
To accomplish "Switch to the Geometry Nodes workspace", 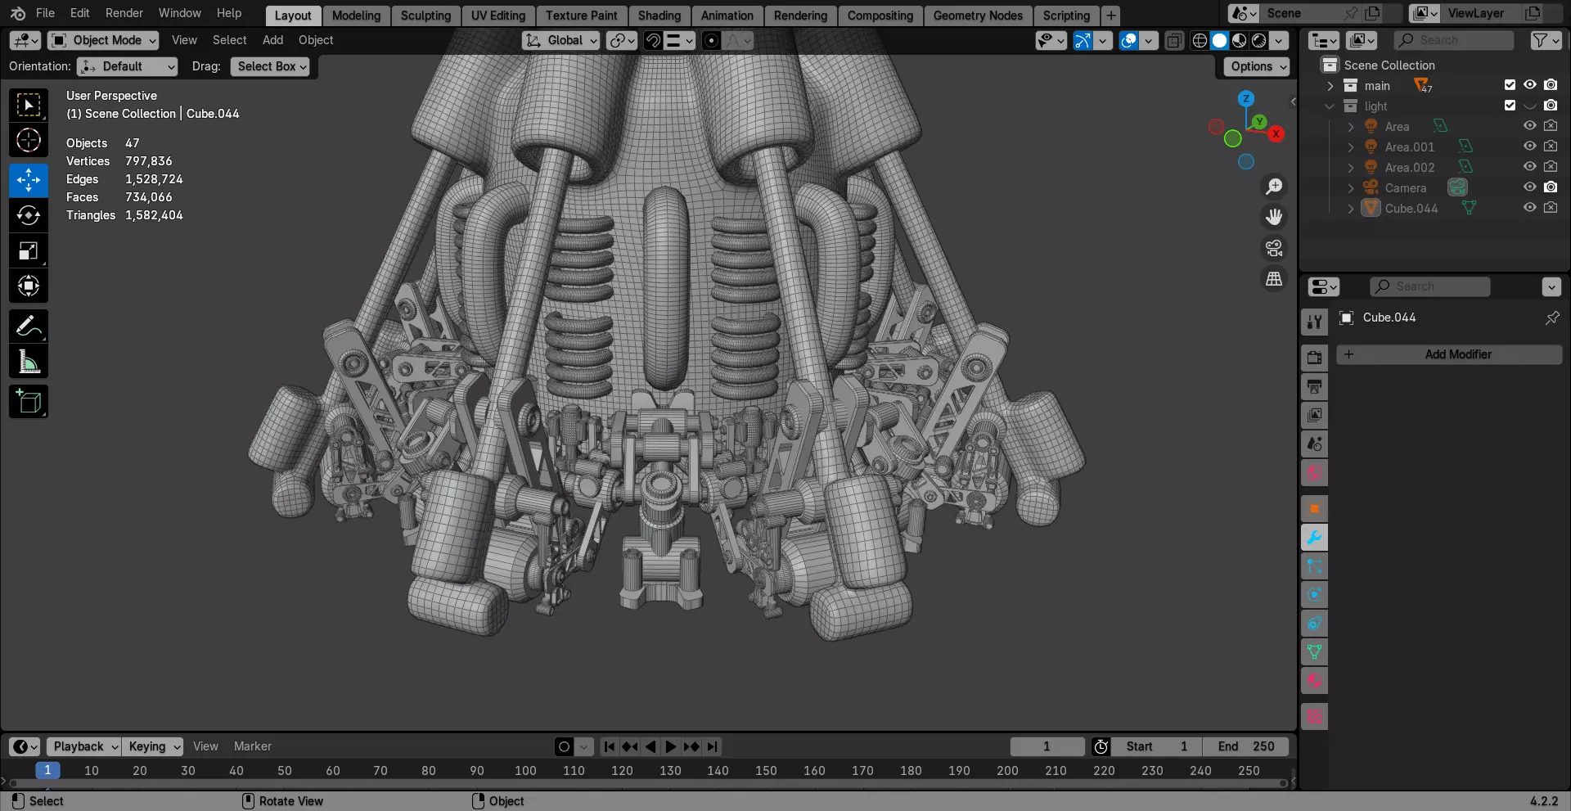I will point(978,16).
